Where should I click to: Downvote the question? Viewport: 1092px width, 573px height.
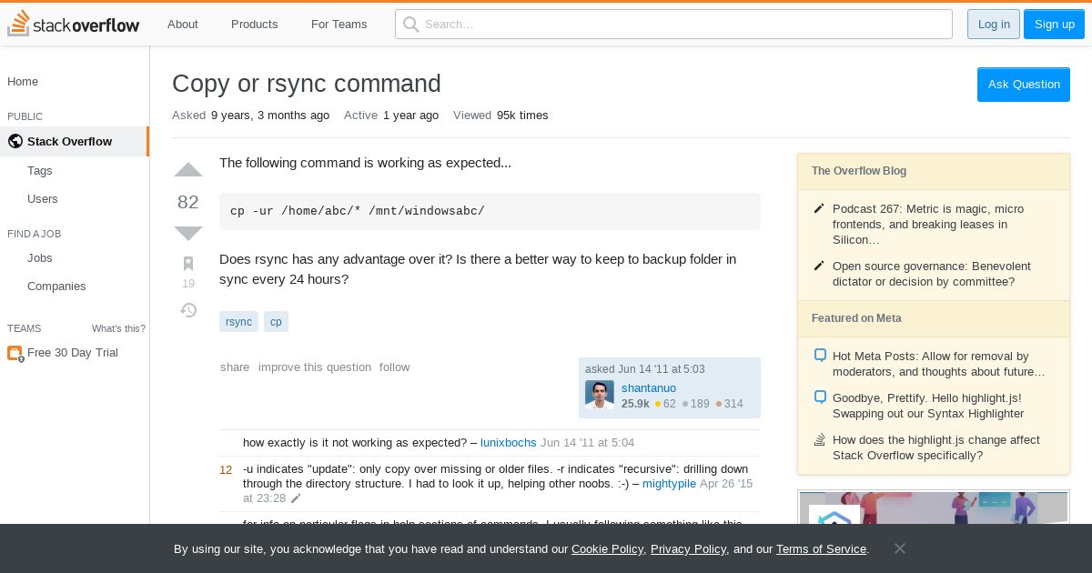click(188, 233)
